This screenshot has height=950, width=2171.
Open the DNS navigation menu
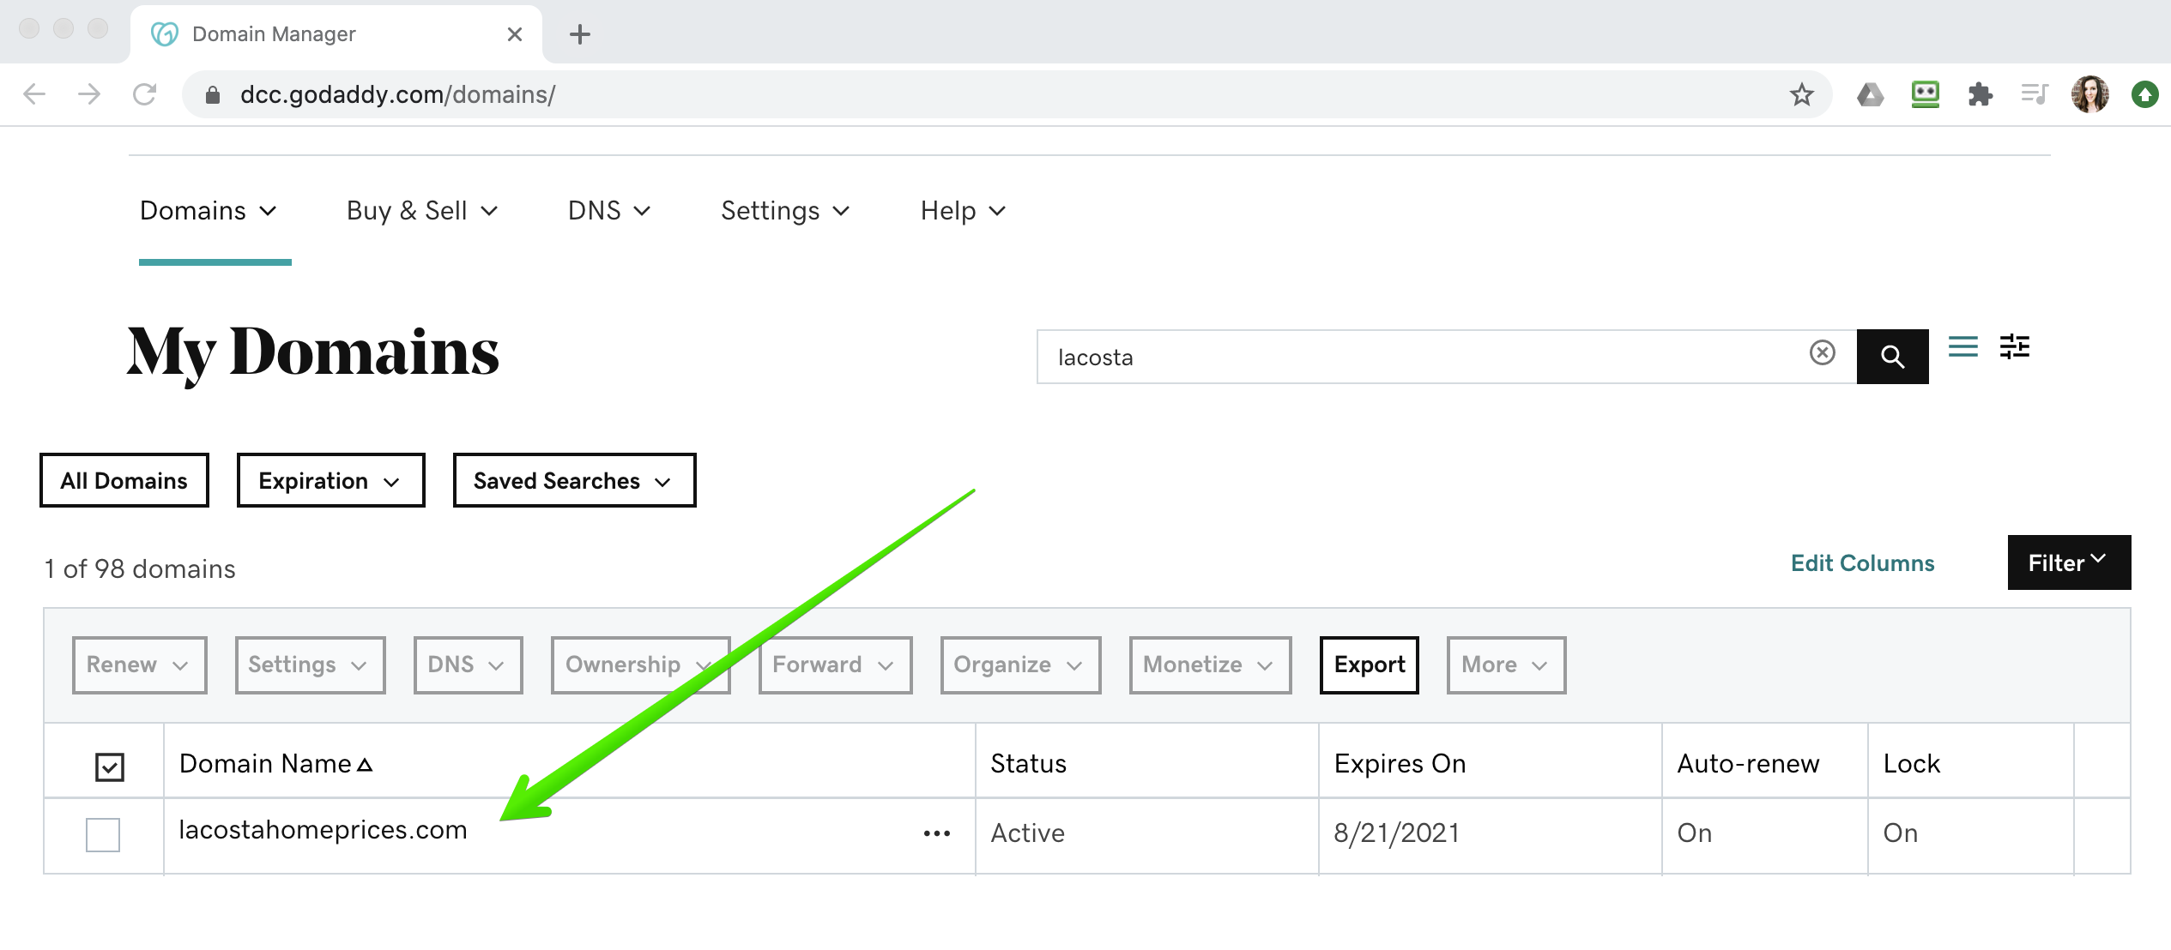click(x=609, y=211)
